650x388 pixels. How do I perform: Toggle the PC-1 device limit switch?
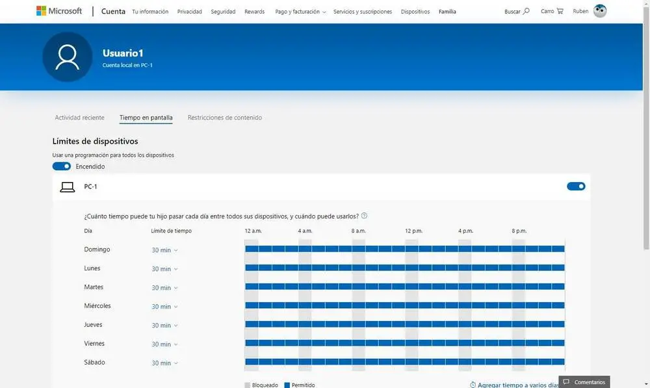click(576, 186)
